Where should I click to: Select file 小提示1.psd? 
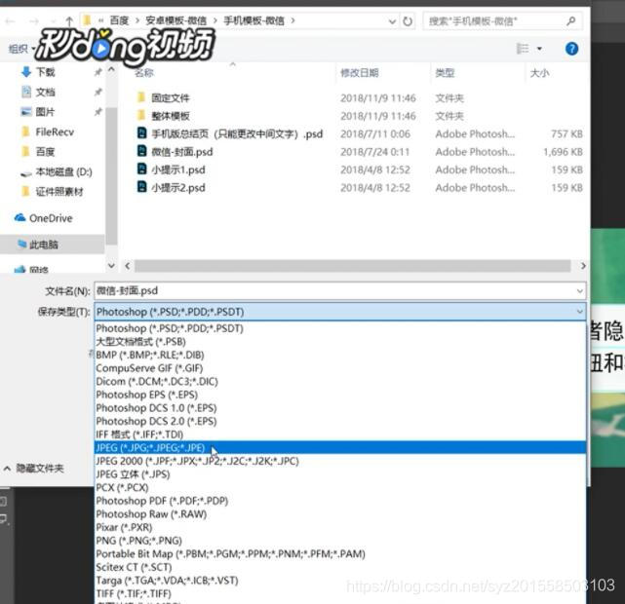178,170
